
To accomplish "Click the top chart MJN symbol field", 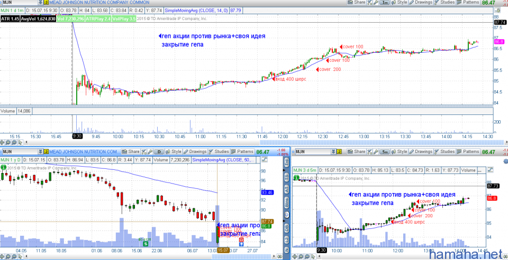I will pyautogui.click(x=20, y=2).
